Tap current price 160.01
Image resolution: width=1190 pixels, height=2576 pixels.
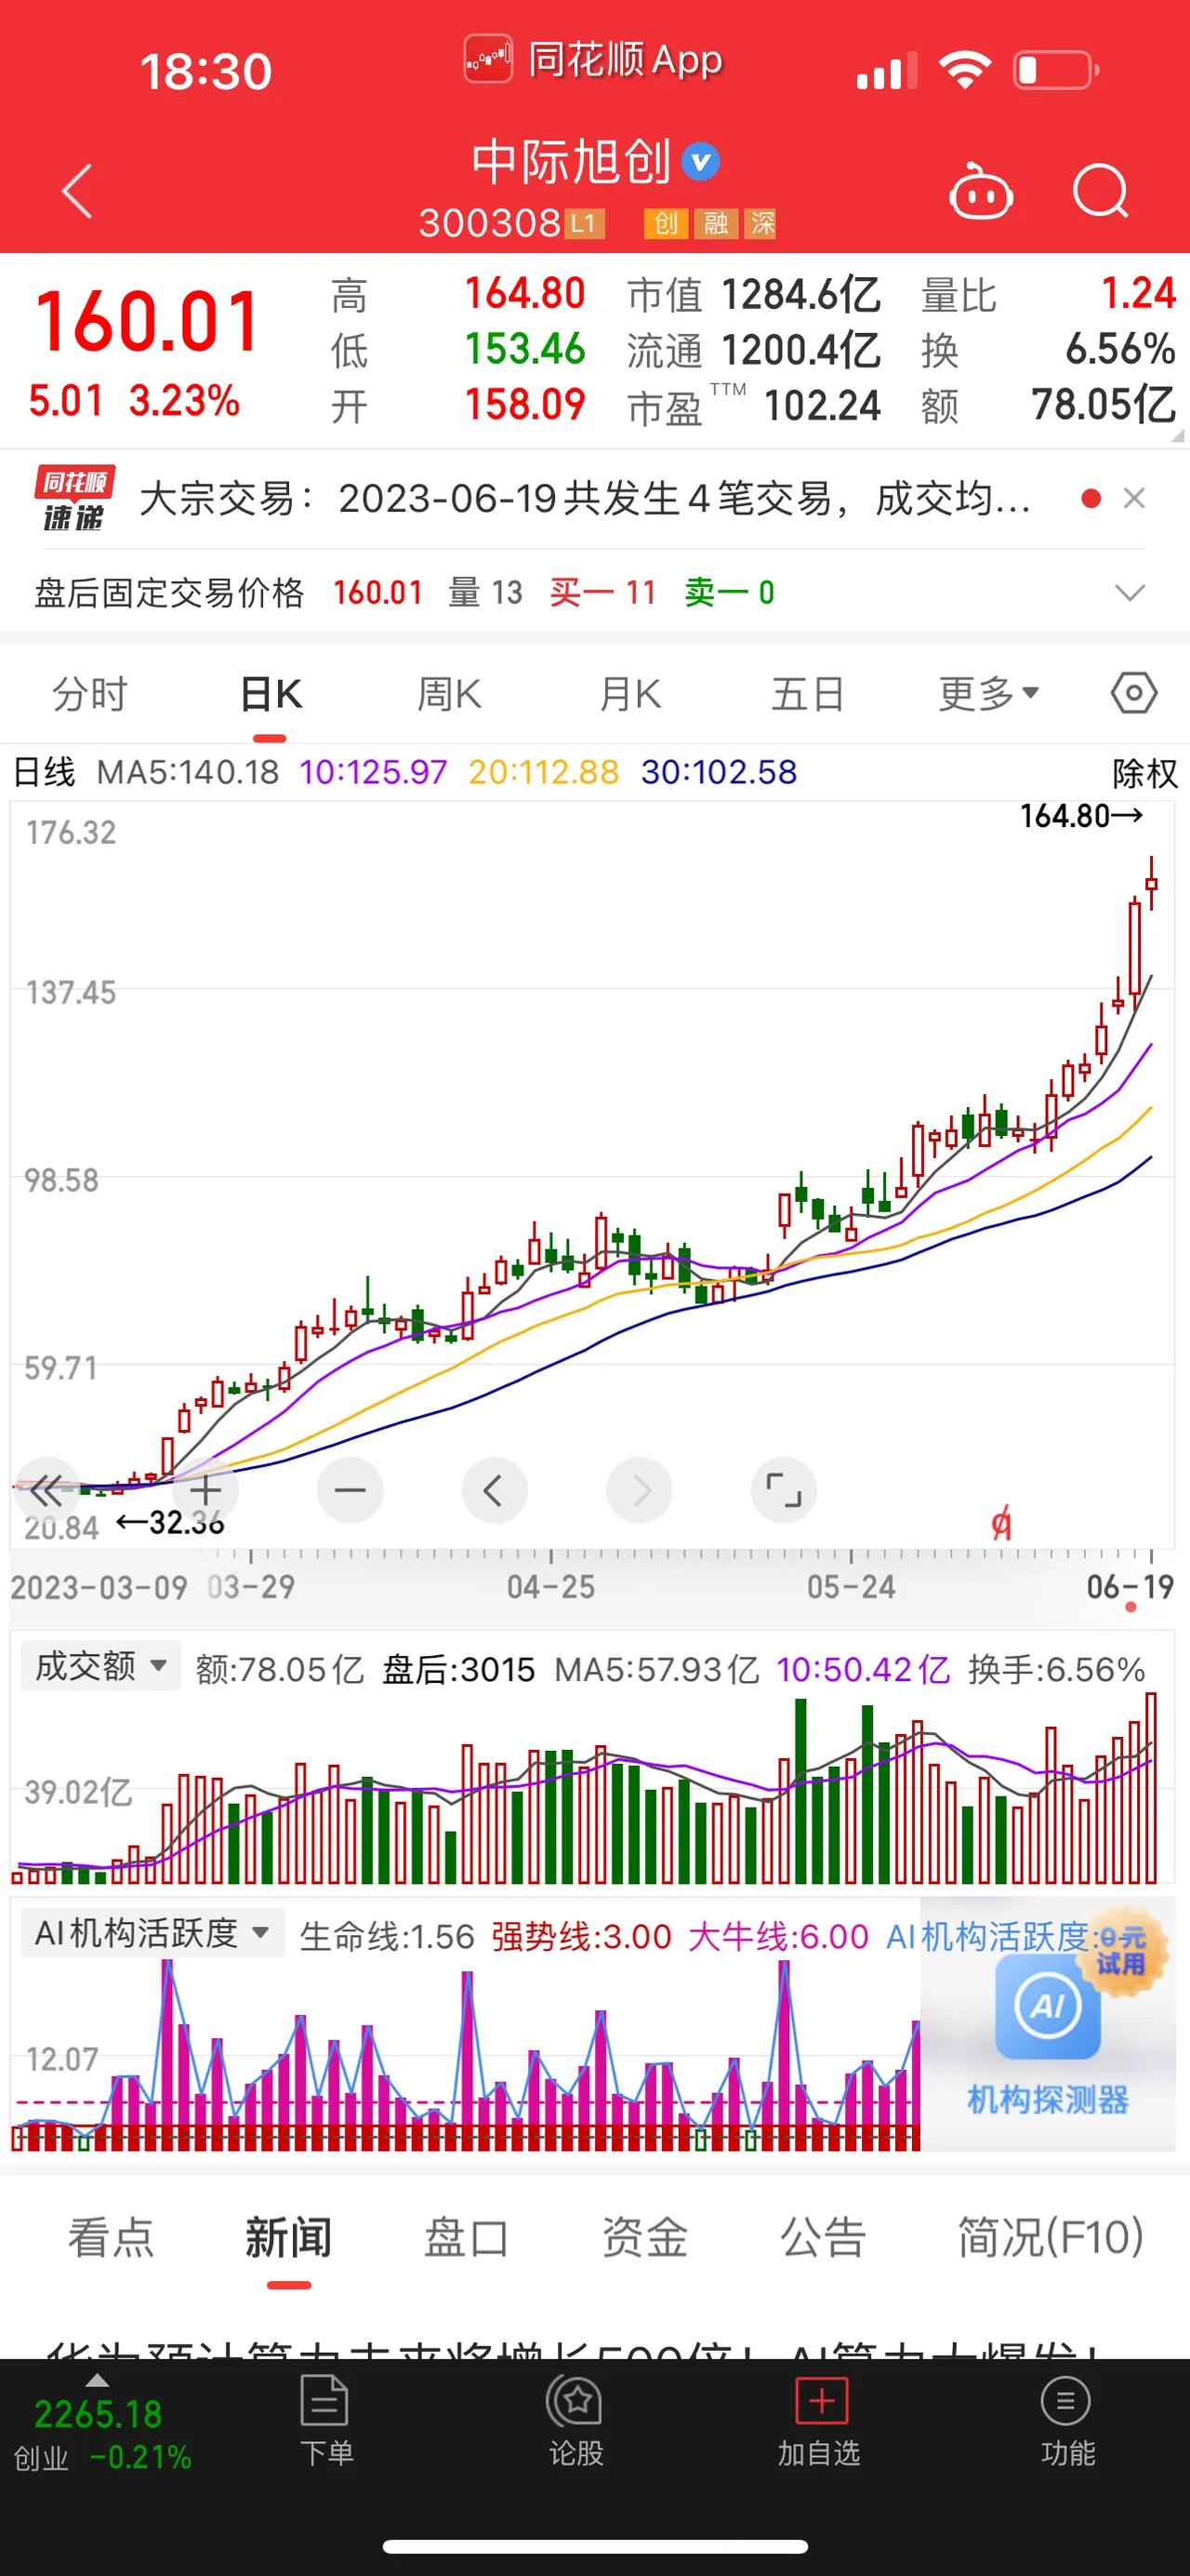click(x=147, y=323)
